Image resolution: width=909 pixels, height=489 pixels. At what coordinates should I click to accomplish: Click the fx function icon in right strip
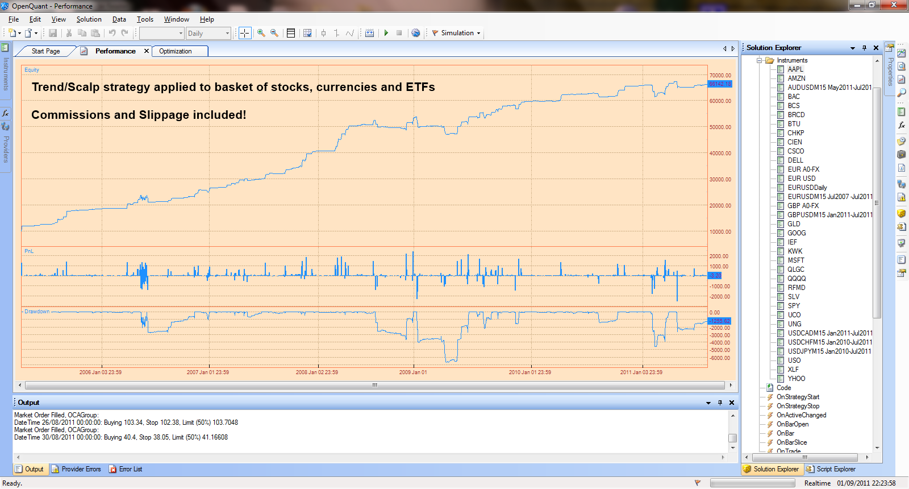[x=902, y=125]
